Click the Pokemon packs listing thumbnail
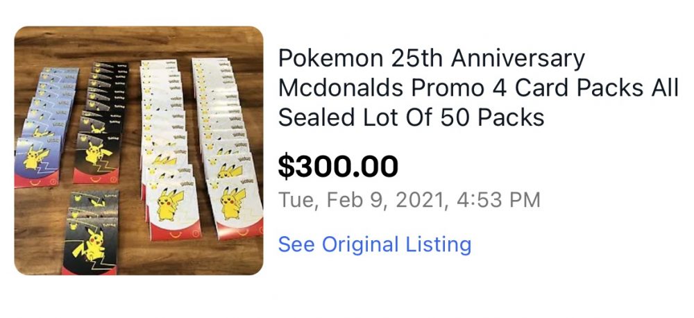The height and width of the screenshot is (318, 694). 139,151
